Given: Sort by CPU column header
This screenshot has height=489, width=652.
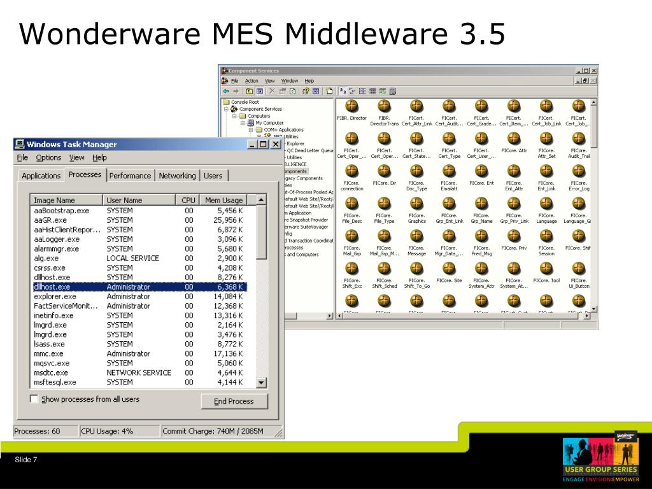Looking at the screenshot, I should coord(188,200).
